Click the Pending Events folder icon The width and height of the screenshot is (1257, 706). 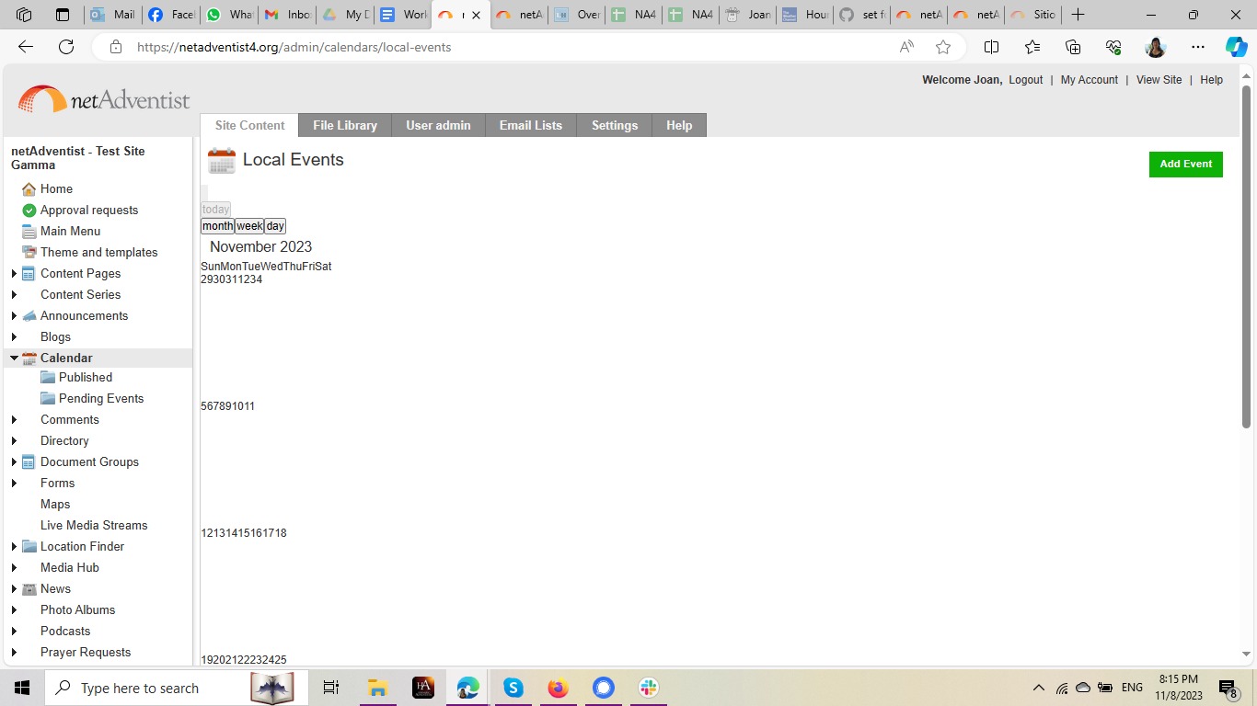(48, 399)
